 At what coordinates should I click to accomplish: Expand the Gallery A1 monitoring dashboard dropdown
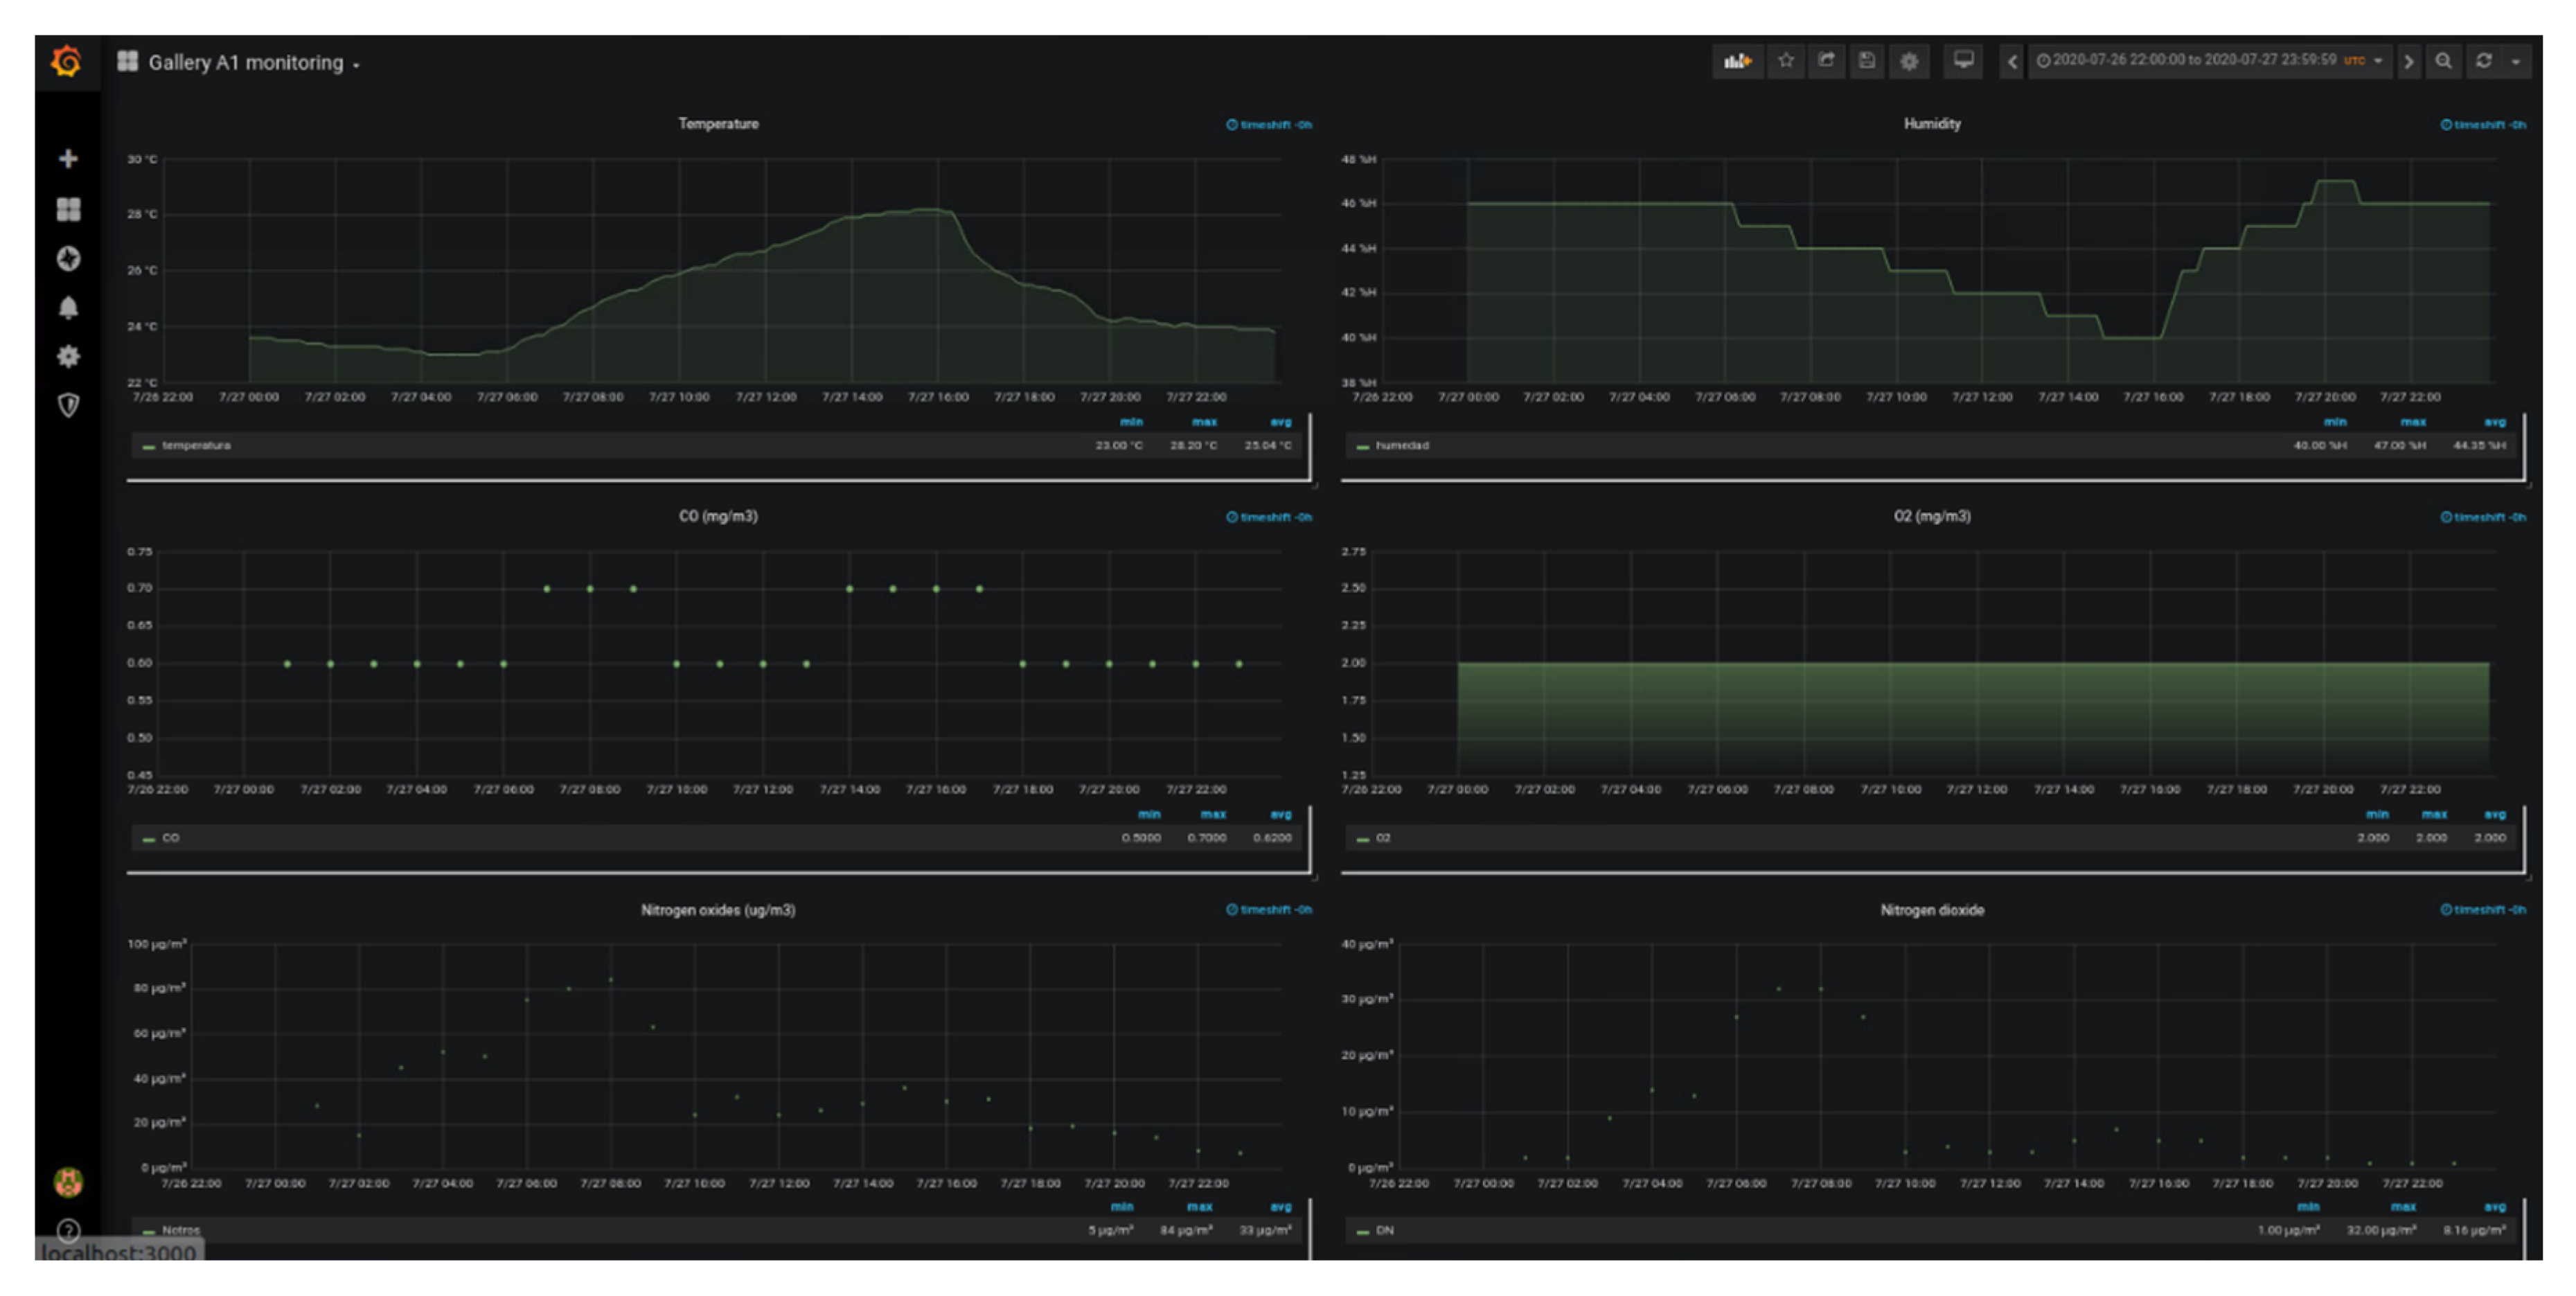point(246,63)
